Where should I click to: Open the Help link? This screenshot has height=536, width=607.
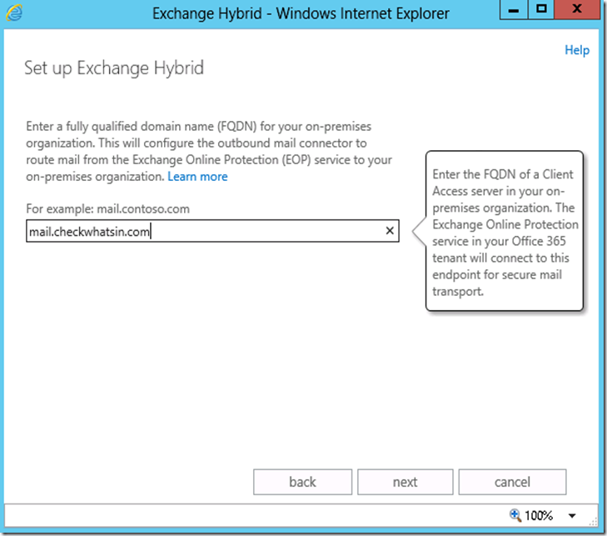(577, 50)
